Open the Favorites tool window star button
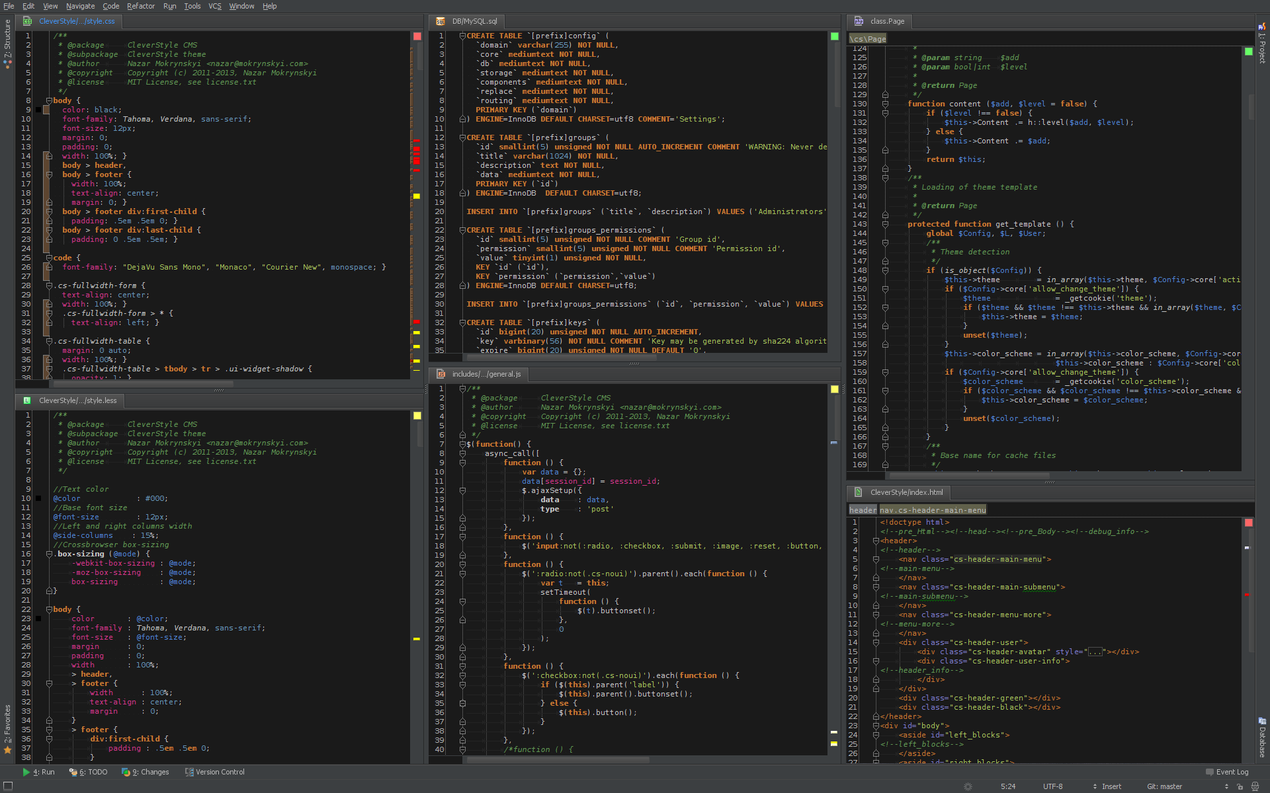 tap(7, 751)
